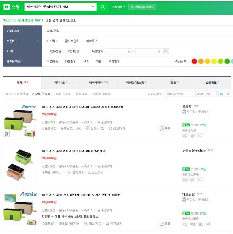Viewport: 233px width, 234px height.
Task: Open the 쇼핑몰선택 dropdown
Action: pyautogui.click(x=155, y=94)
